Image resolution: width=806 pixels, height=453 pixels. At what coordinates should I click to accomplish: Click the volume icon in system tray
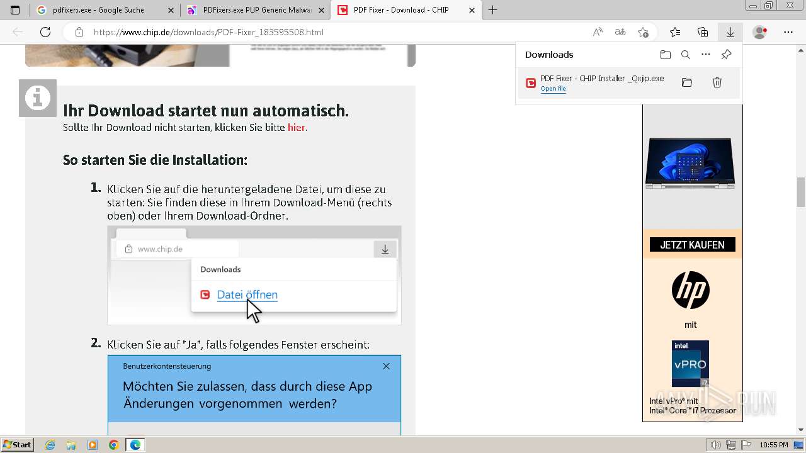click(x=715, y=445)
